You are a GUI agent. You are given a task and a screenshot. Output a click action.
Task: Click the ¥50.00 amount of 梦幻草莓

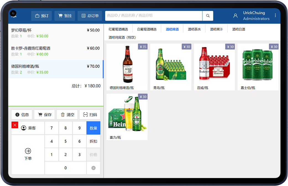[93, 30]
